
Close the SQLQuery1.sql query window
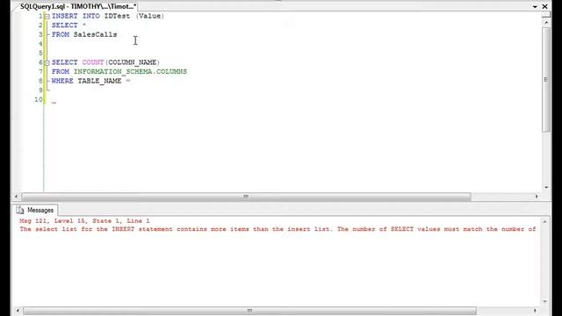(x=544, y=6)
